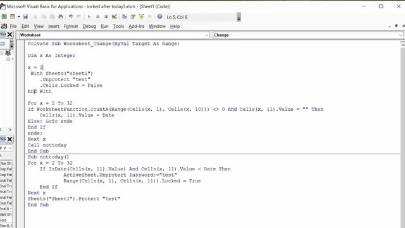Collapse the VBAProject tree node
The width and height of the screenshot is (405, 228).
pos(1,53)
